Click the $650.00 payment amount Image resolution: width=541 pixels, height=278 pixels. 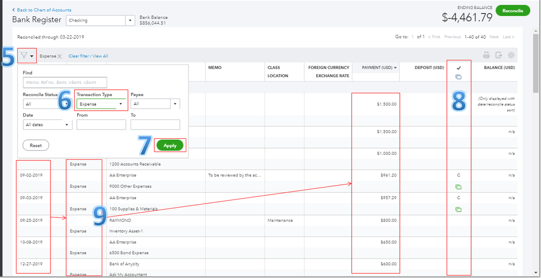[389, 242]
